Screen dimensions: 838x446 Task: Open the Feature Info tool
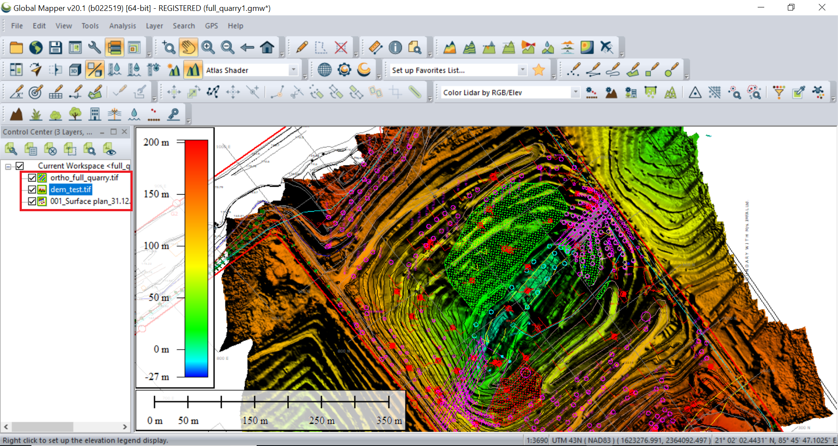click(395, 47)
